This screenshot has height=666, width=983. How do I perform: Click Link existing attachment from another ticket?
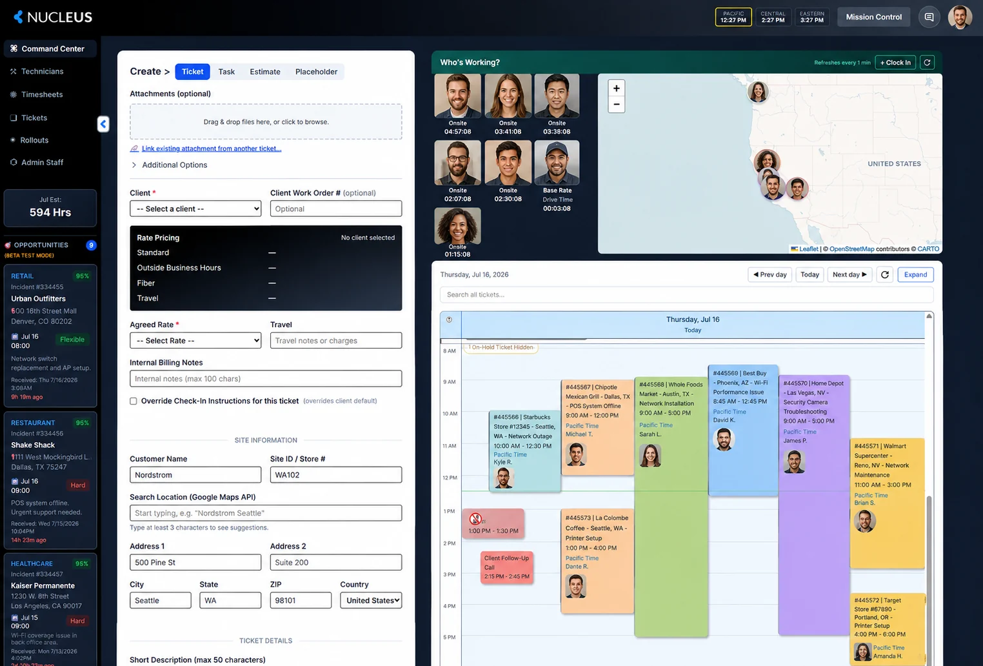[x=212, y=149]
